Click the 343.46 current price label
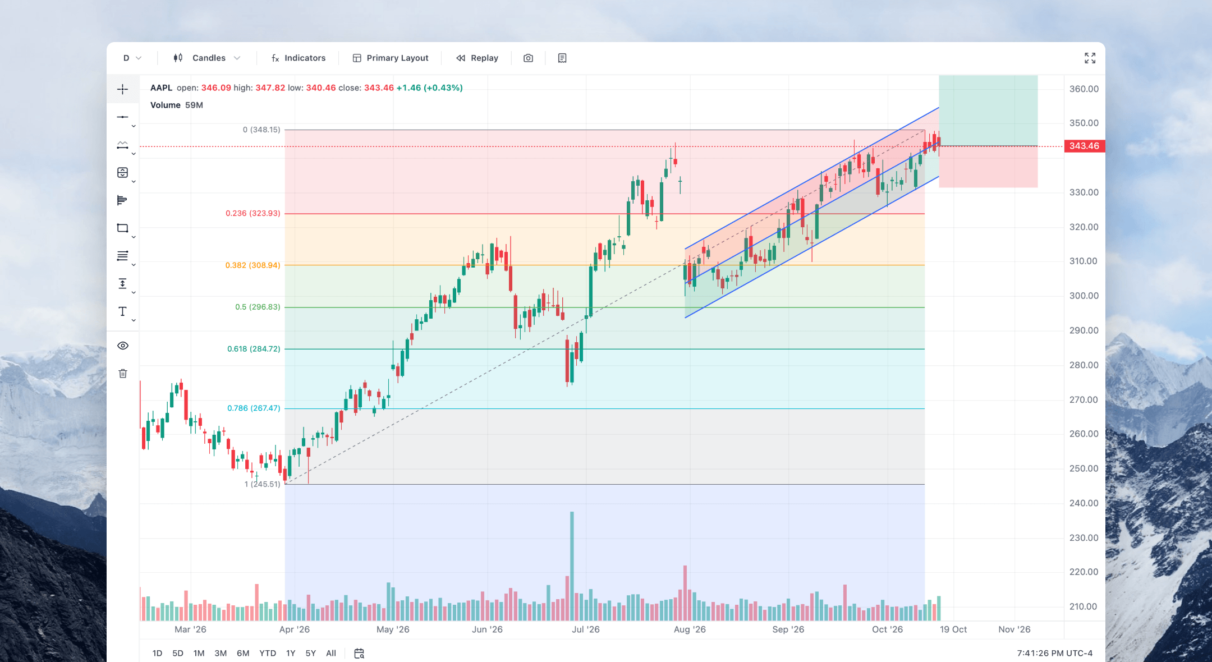The image size is (1212, 662). (1084, 146)
